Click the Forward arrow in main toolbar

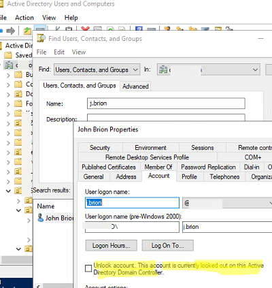click(x=10, y=31)
